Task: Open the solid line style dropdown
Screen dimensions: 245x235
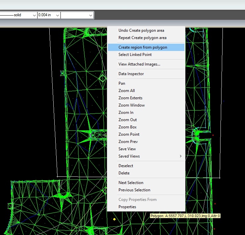Action: 34,15
